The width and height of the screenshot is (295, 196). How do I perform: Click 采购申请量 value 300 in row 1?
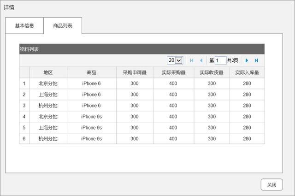[135, 83]
